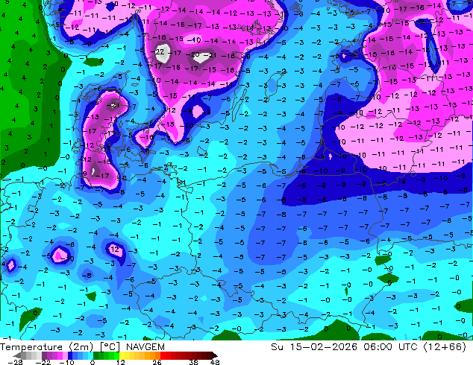
Task: Select the dark blue swatch above '-10'
Action: point(70,355)
